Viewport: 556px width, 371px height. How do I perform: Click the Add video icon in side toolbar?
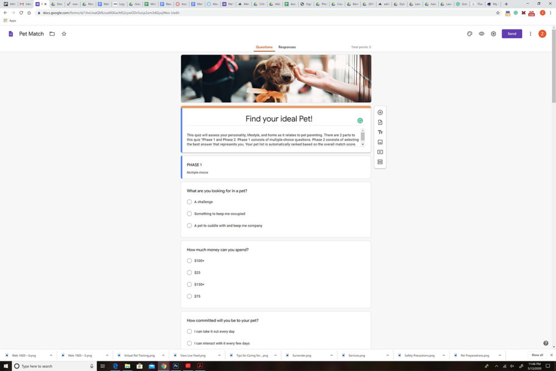380,152
